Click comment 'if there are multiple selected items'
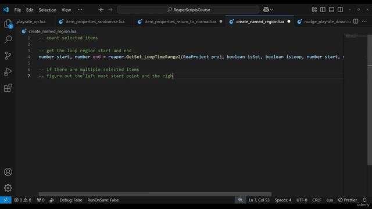Image resolution: width=372 pixels, height=209 pixels. pyautogui.click(x=93, y=70)
